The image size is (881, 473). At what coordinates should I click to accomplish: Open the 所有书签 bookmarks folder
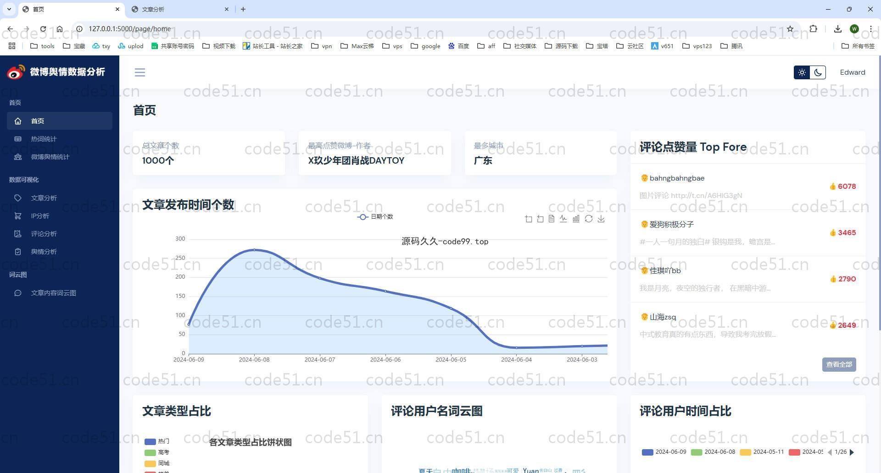(x=858, y=46)
